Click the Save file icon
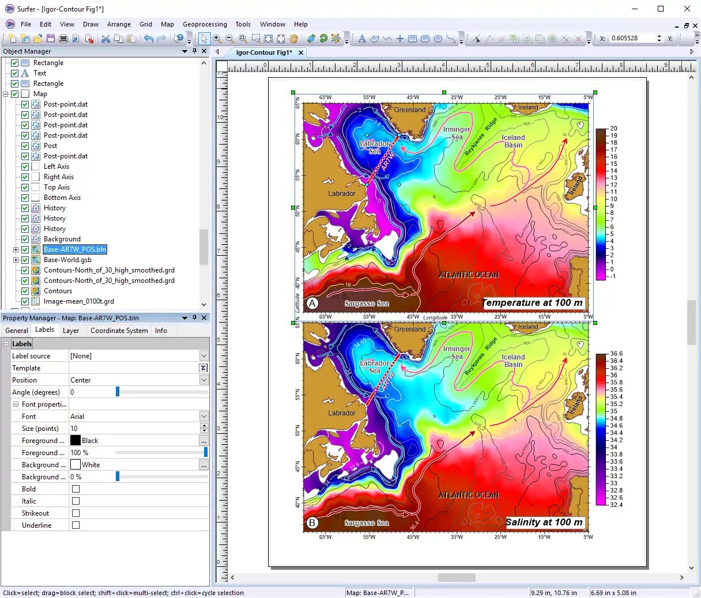 [x=51, y=39]
